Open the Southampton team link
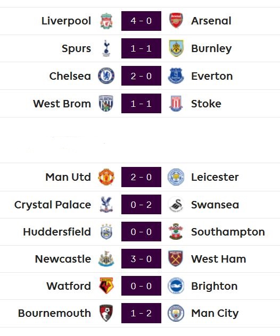280x336 pixels. pos(228,232)
